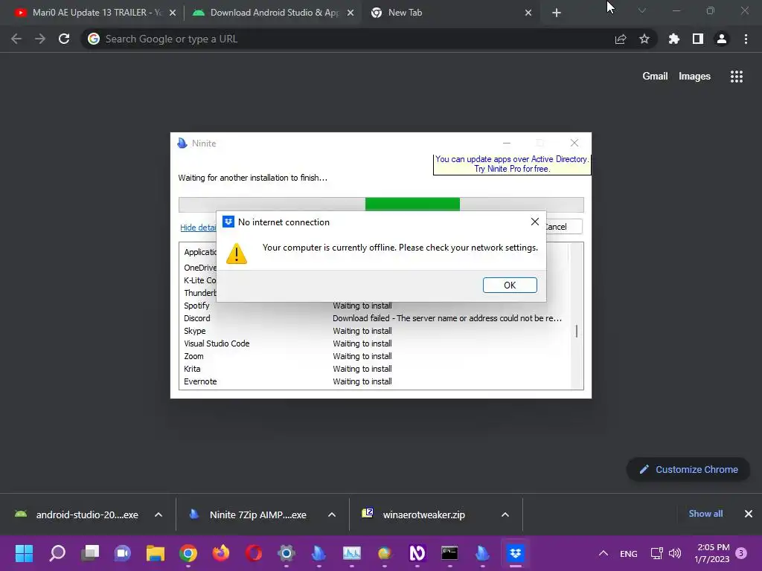The height and width of the screenshot is (571, 762).
Task: Switch to the Download Android Studio tab
Action: (273, 13)
